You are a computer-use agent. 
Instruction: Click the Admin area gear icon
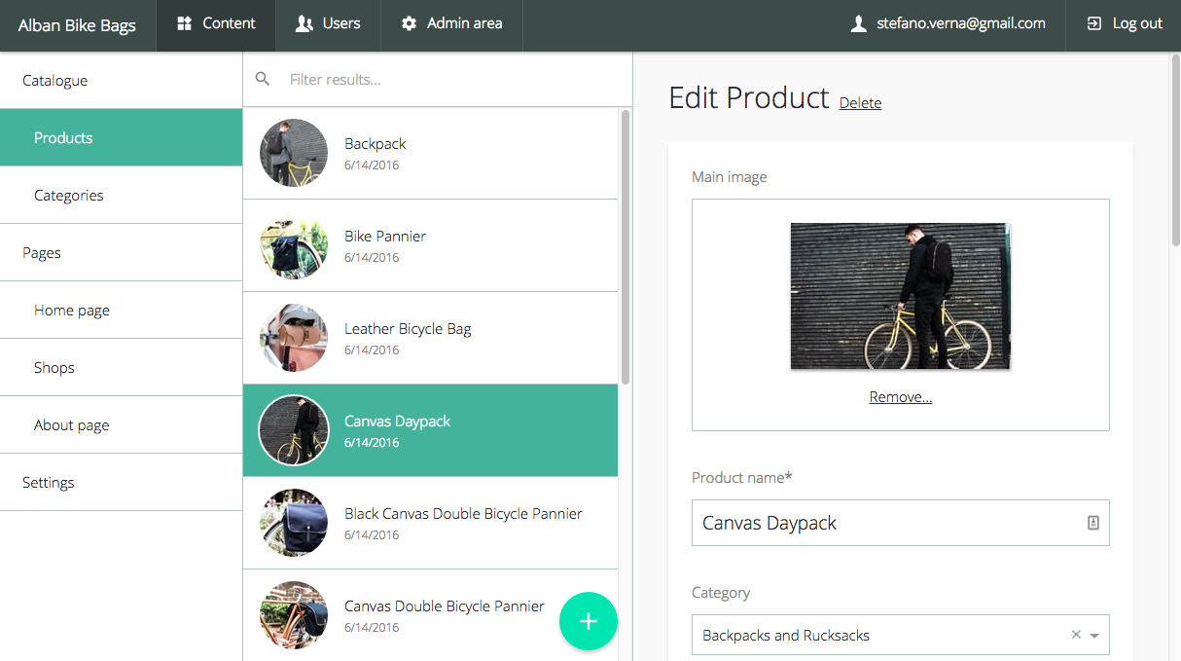410,25
